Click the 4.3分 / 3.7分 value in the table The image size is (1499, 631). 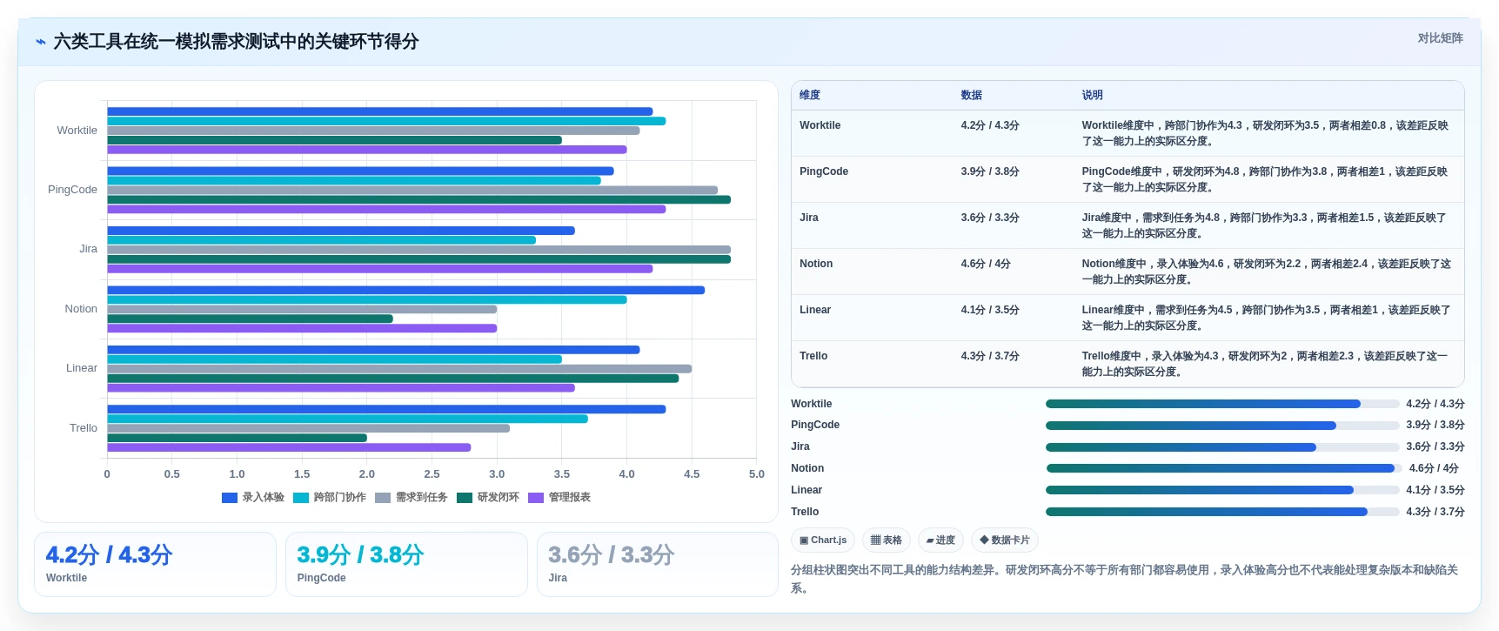[x=990, y=356]
